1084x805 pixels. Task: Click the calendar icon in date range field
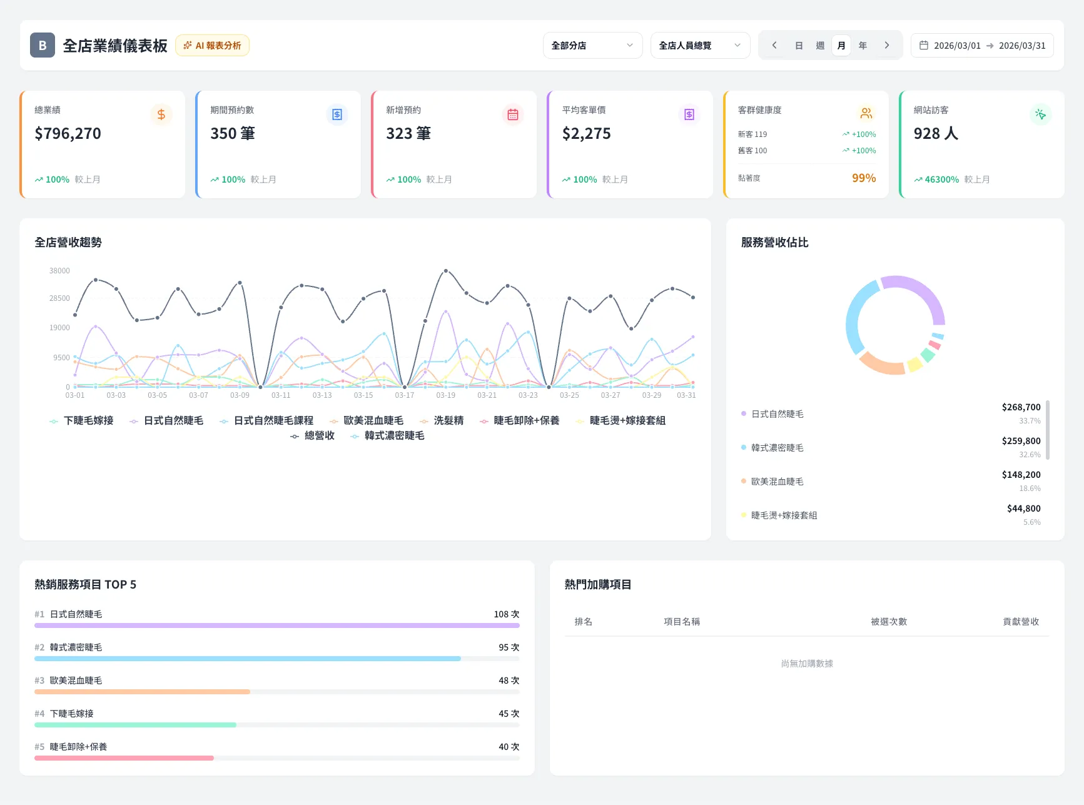pyautogui.click(x=923, y=46)
